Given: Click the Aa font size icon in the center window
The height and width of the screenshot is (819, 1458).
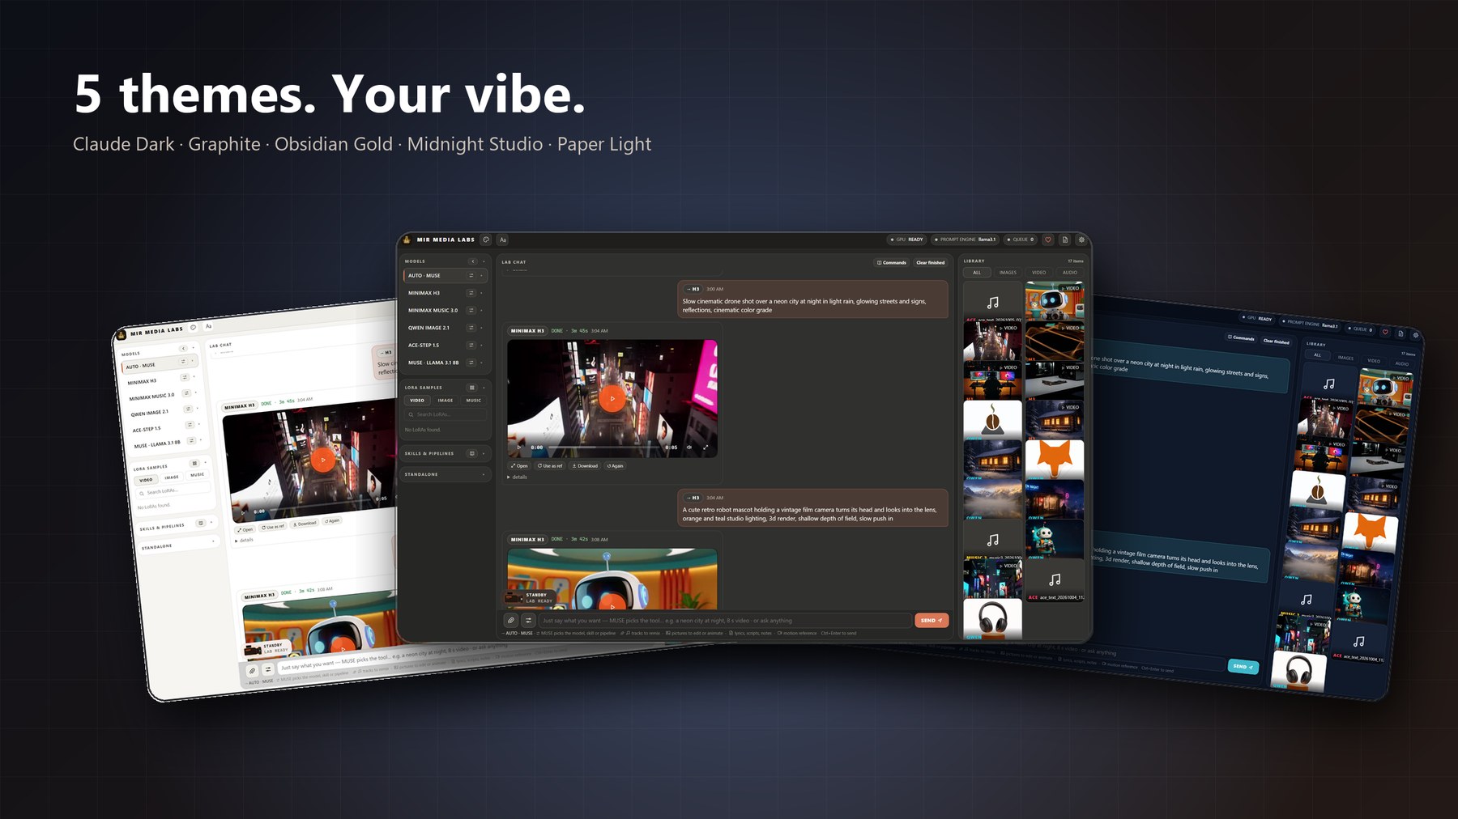Looking at the screenshot, I should (x=503, y=240).
